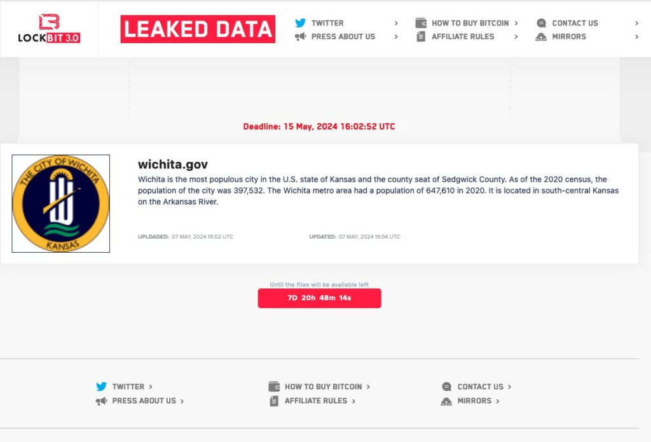This screenshot has height=442, width=651.
Task: Click the Twitter bird icon in header
Action: 300,23
